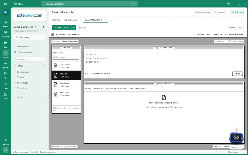
Task: Click the retro Table name input
Action: [x=66, y=57]
